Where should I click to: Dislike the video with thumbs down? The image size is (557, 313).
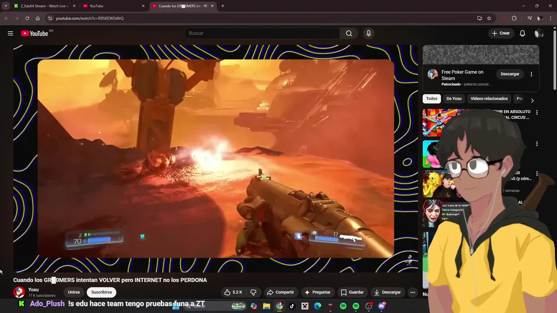(253, 292)
